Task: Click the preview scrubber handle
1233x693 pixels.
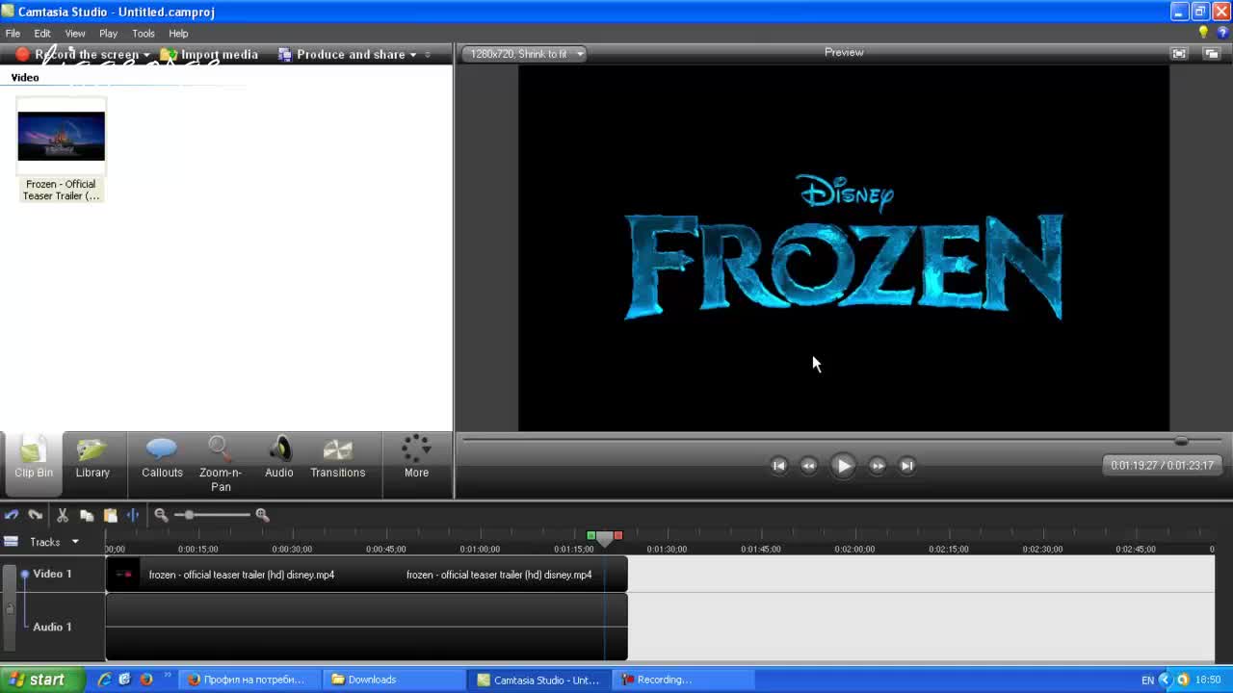Action: click(x=1181, y=441)
